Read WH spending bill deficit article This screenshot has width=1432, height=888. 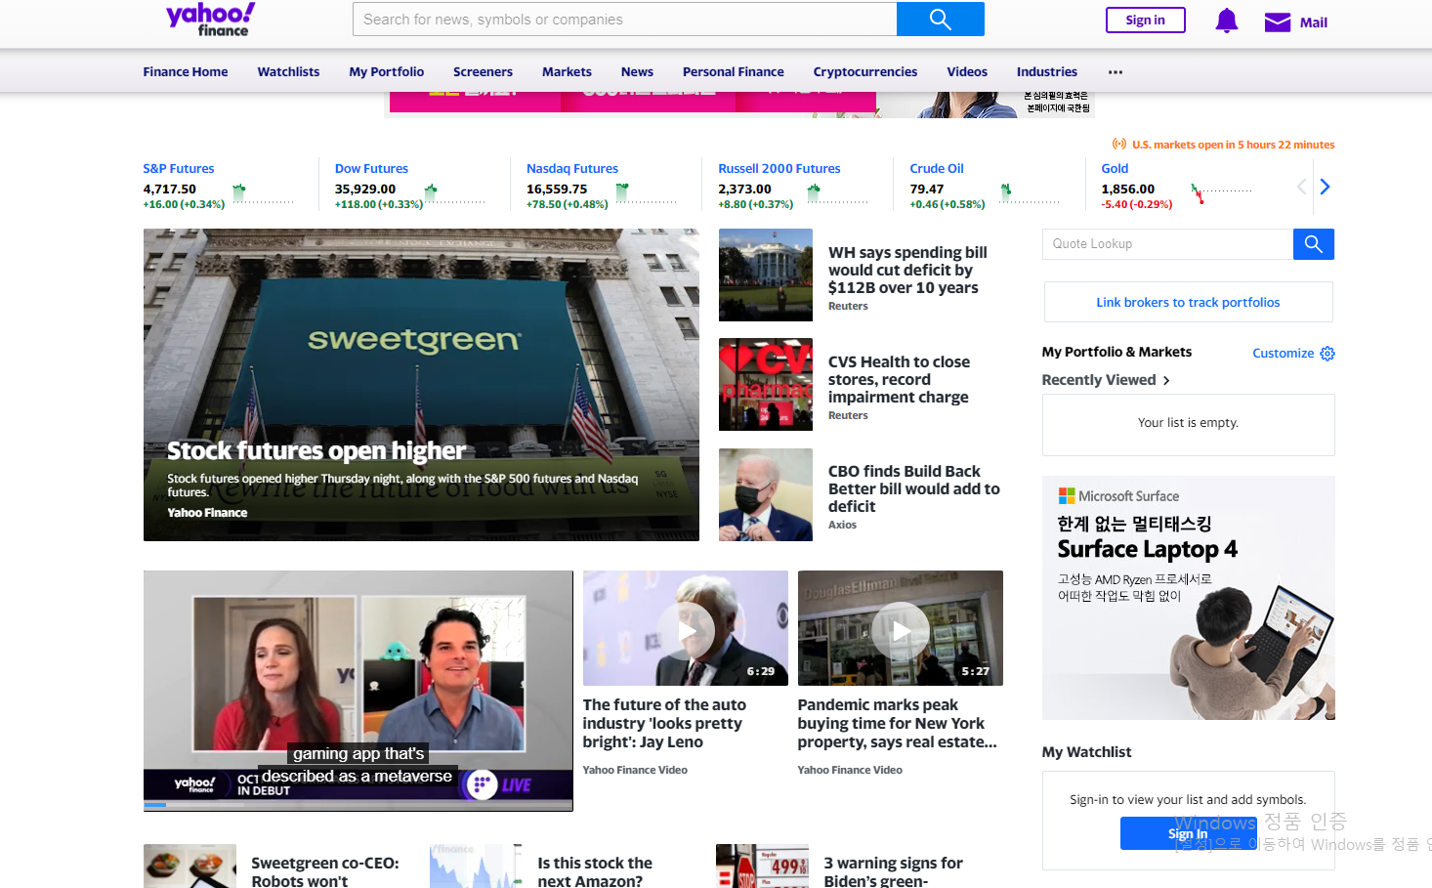coord(908,270)
